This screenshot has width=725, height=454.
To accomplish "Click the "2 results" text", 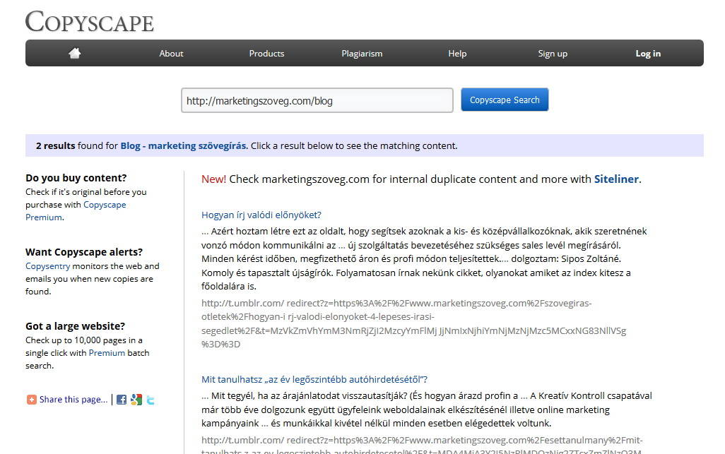I will (x=56, y=146).
